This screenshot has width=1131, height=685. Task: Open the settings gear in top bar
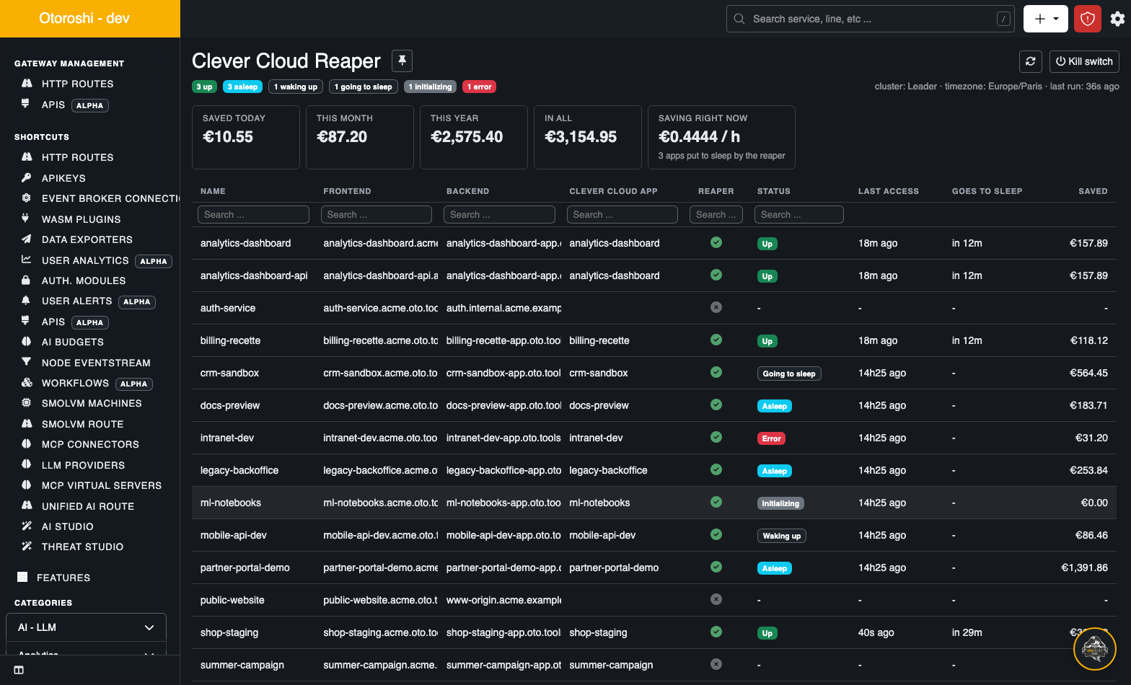point(1117,19)
